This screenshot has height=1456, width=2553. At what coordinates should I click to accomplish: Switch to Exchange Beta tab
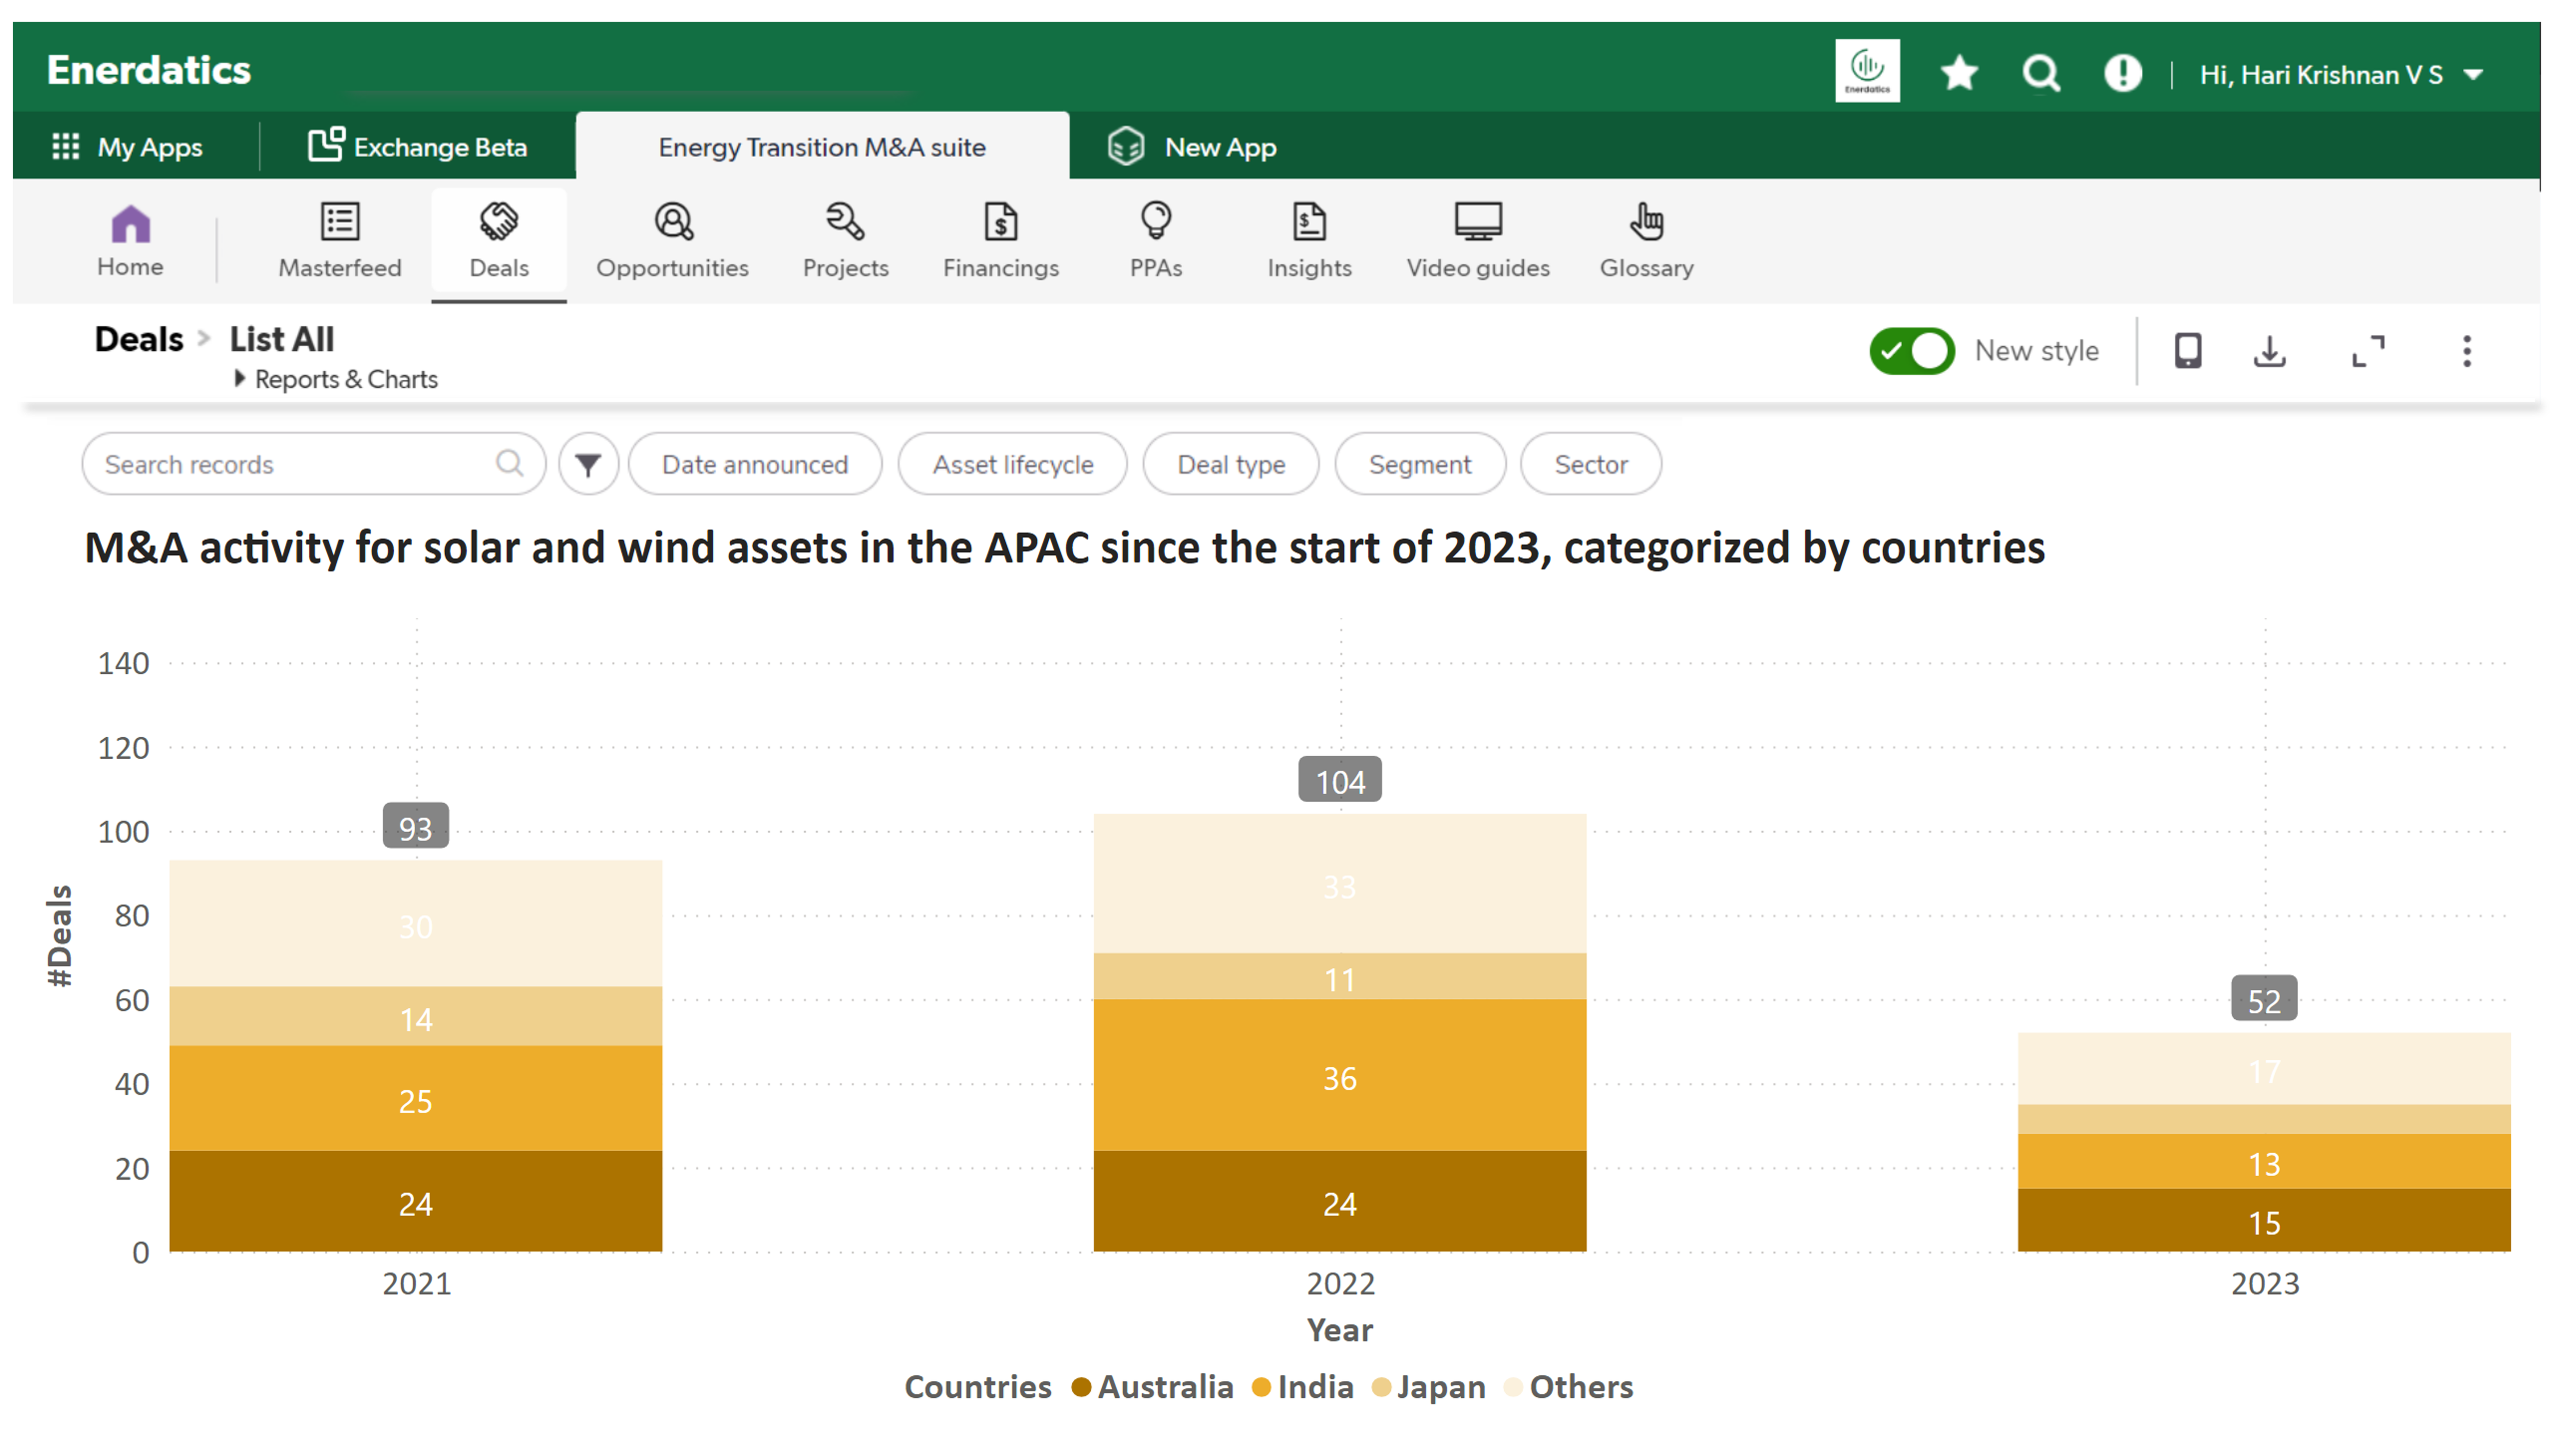pyautogui.click(x=417, y=147)
